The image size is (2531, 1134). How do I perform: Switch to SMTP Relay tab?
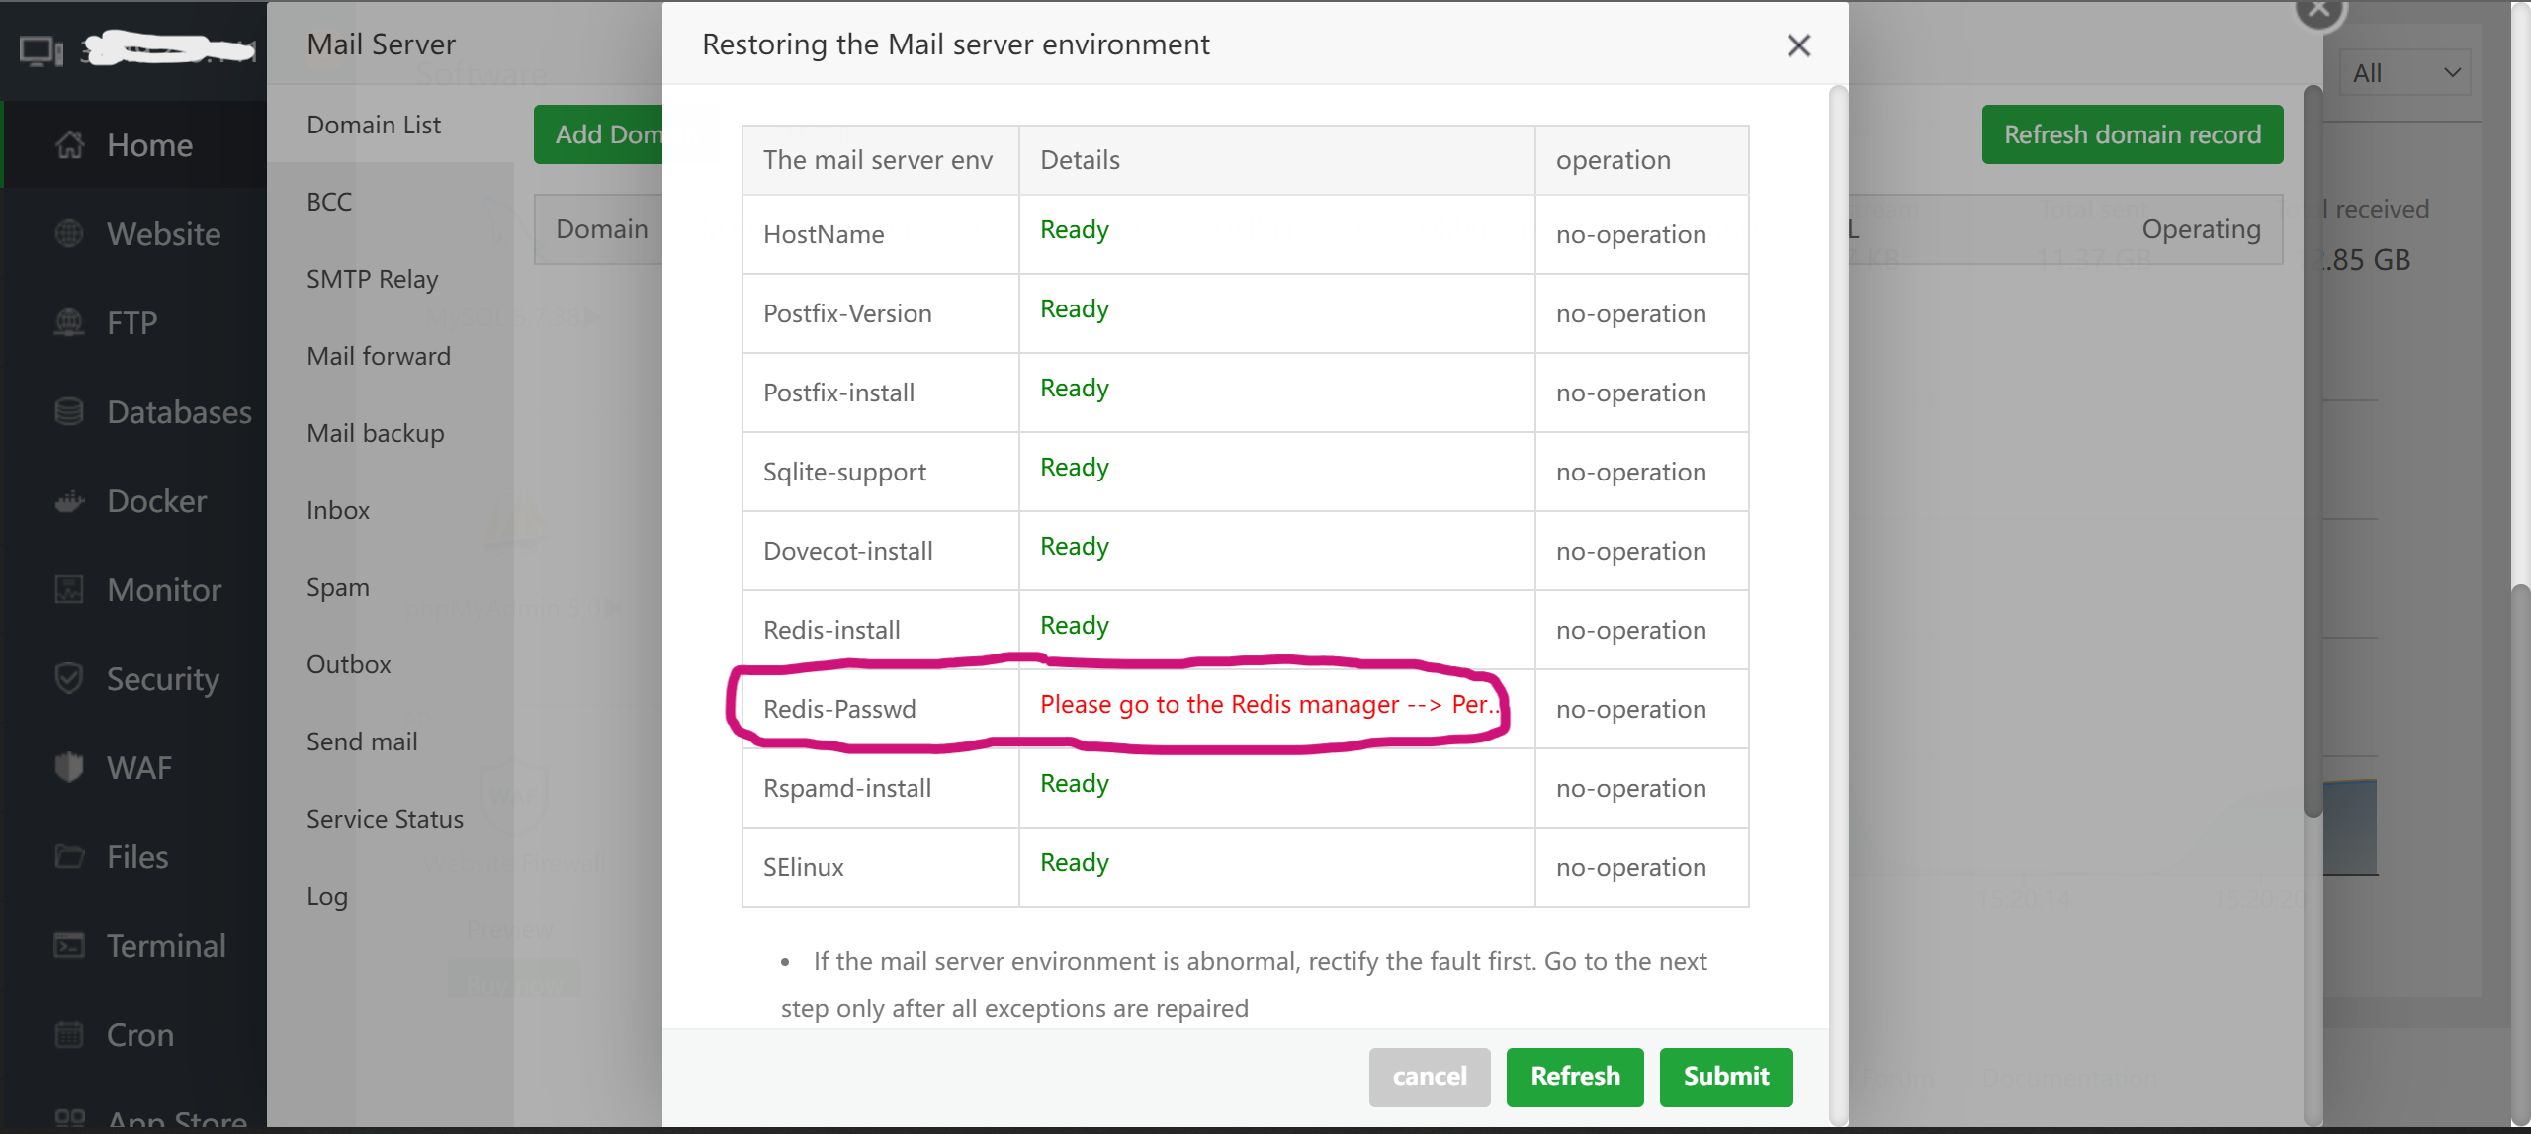[372, 279]
